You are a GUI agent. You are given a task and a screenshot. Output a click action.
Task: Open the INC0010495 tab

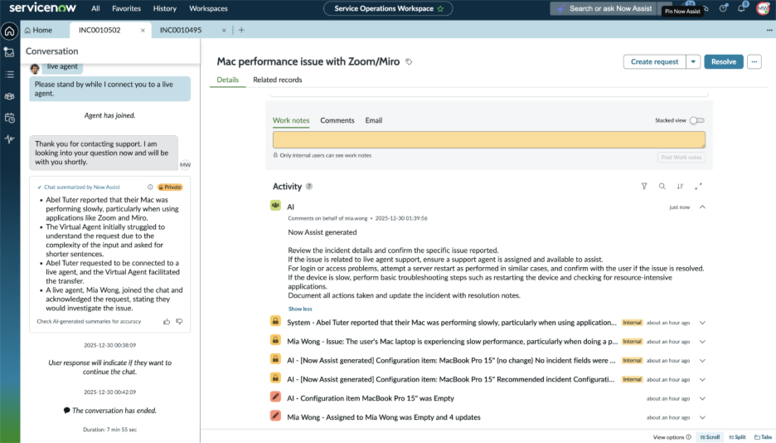(181, 30)
